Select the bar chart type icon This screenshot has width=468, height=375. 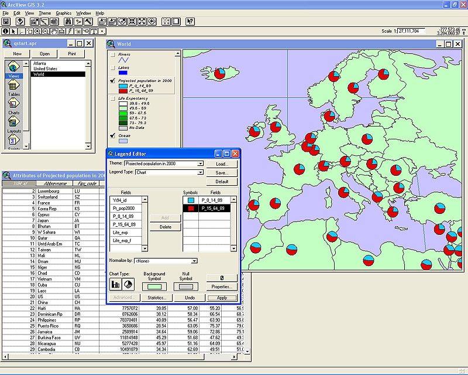pos(116,284)
